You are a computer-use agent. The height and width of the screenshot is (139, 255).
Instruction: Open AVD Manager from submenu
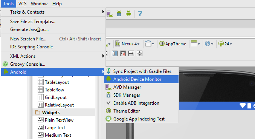(142, 87)
